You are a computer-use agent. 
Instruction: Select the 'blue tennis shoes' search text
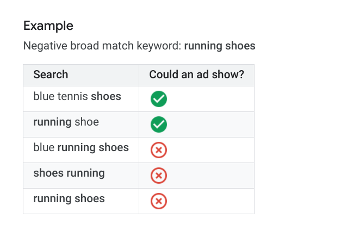(77, 96)
